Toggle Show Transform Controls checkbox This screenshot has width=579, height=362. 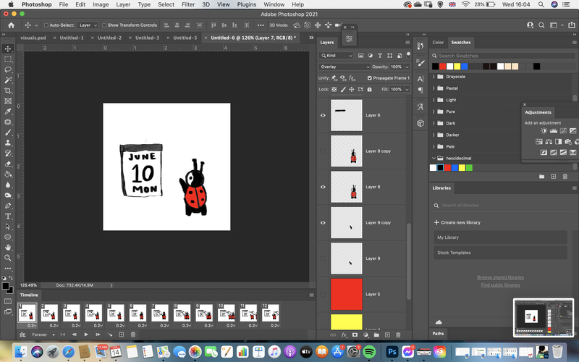tap(104, 25)
